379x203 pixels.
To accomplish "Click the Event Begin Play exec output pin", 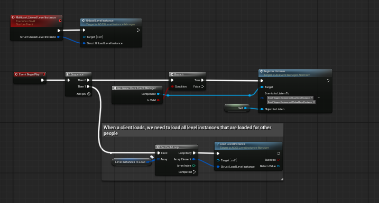I will click(42, 80).
